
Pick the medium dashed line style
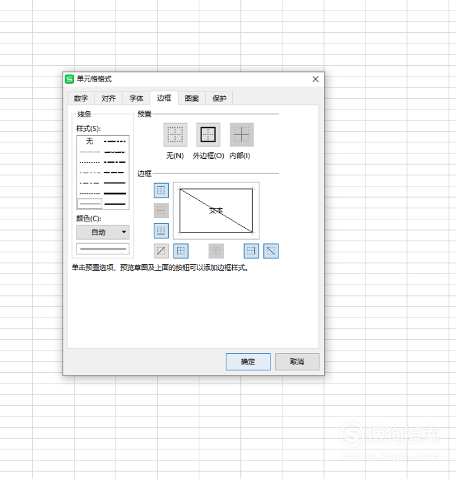(115, 173)
